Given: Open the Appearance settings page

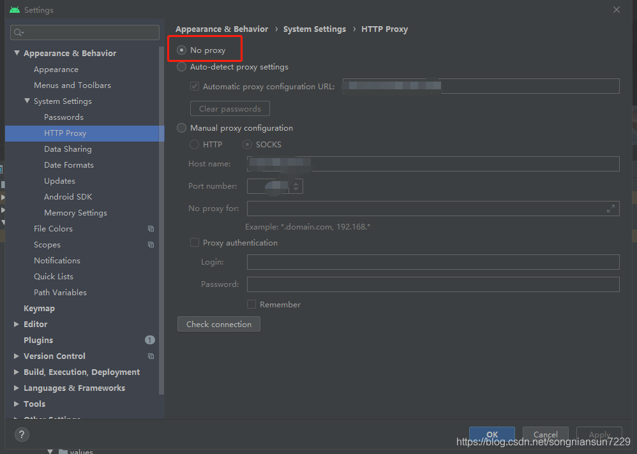Looking at the screenshot, I should (x=56, y=70).
